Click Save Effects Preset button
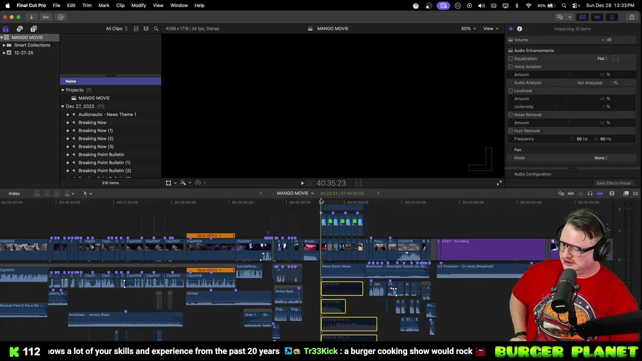Screen dimensions: 642x361 coord(613,184)
